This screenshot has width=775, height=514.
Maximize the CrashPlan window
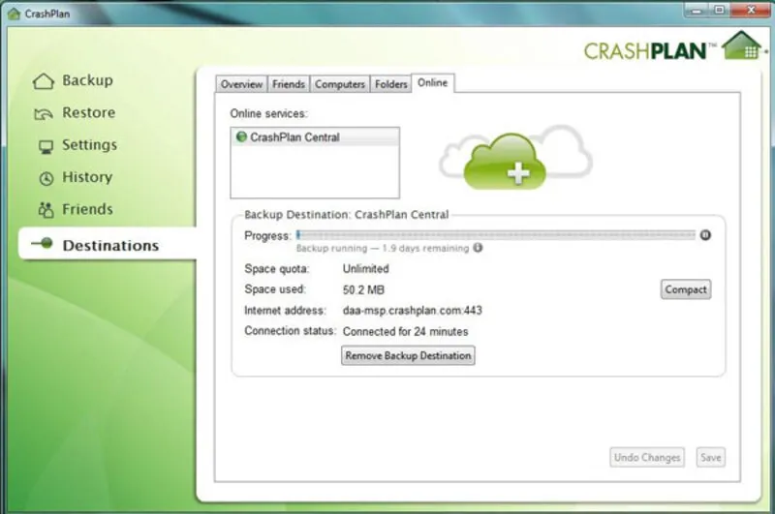[x=719, y=10]
